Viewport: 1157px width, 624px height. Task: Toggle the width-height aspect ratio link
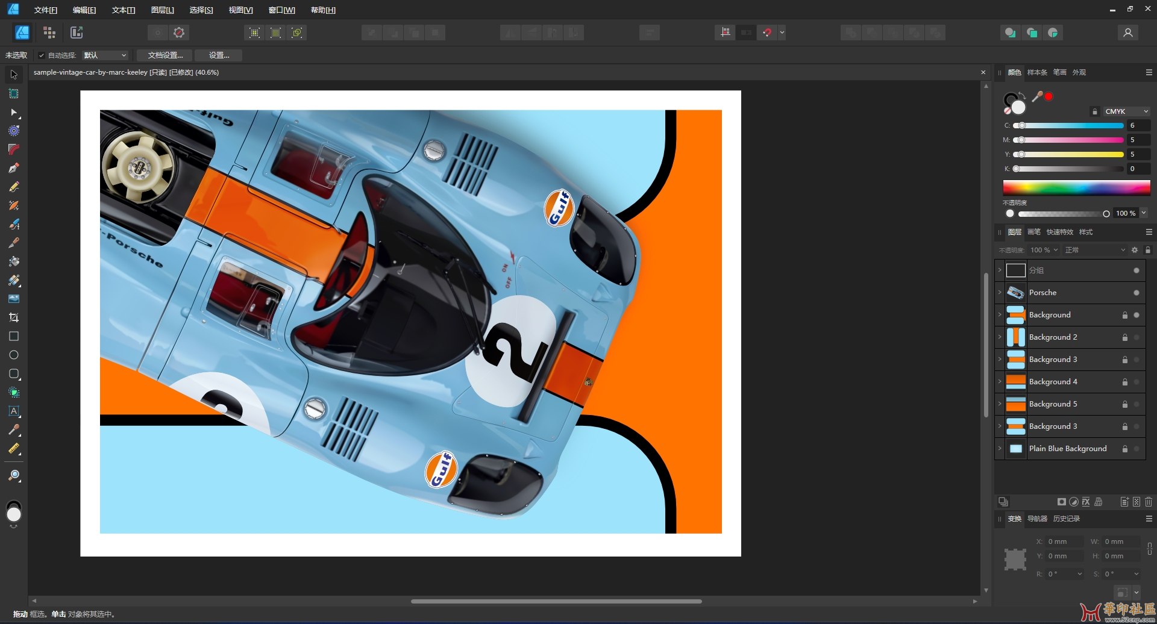pyautogui.click(x=1150, y=548)
